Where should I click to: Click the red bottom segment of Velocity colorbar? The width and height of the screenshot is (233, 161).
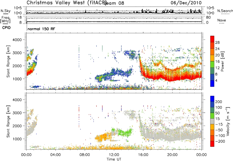pyautogui.click(x=212, y=144)
